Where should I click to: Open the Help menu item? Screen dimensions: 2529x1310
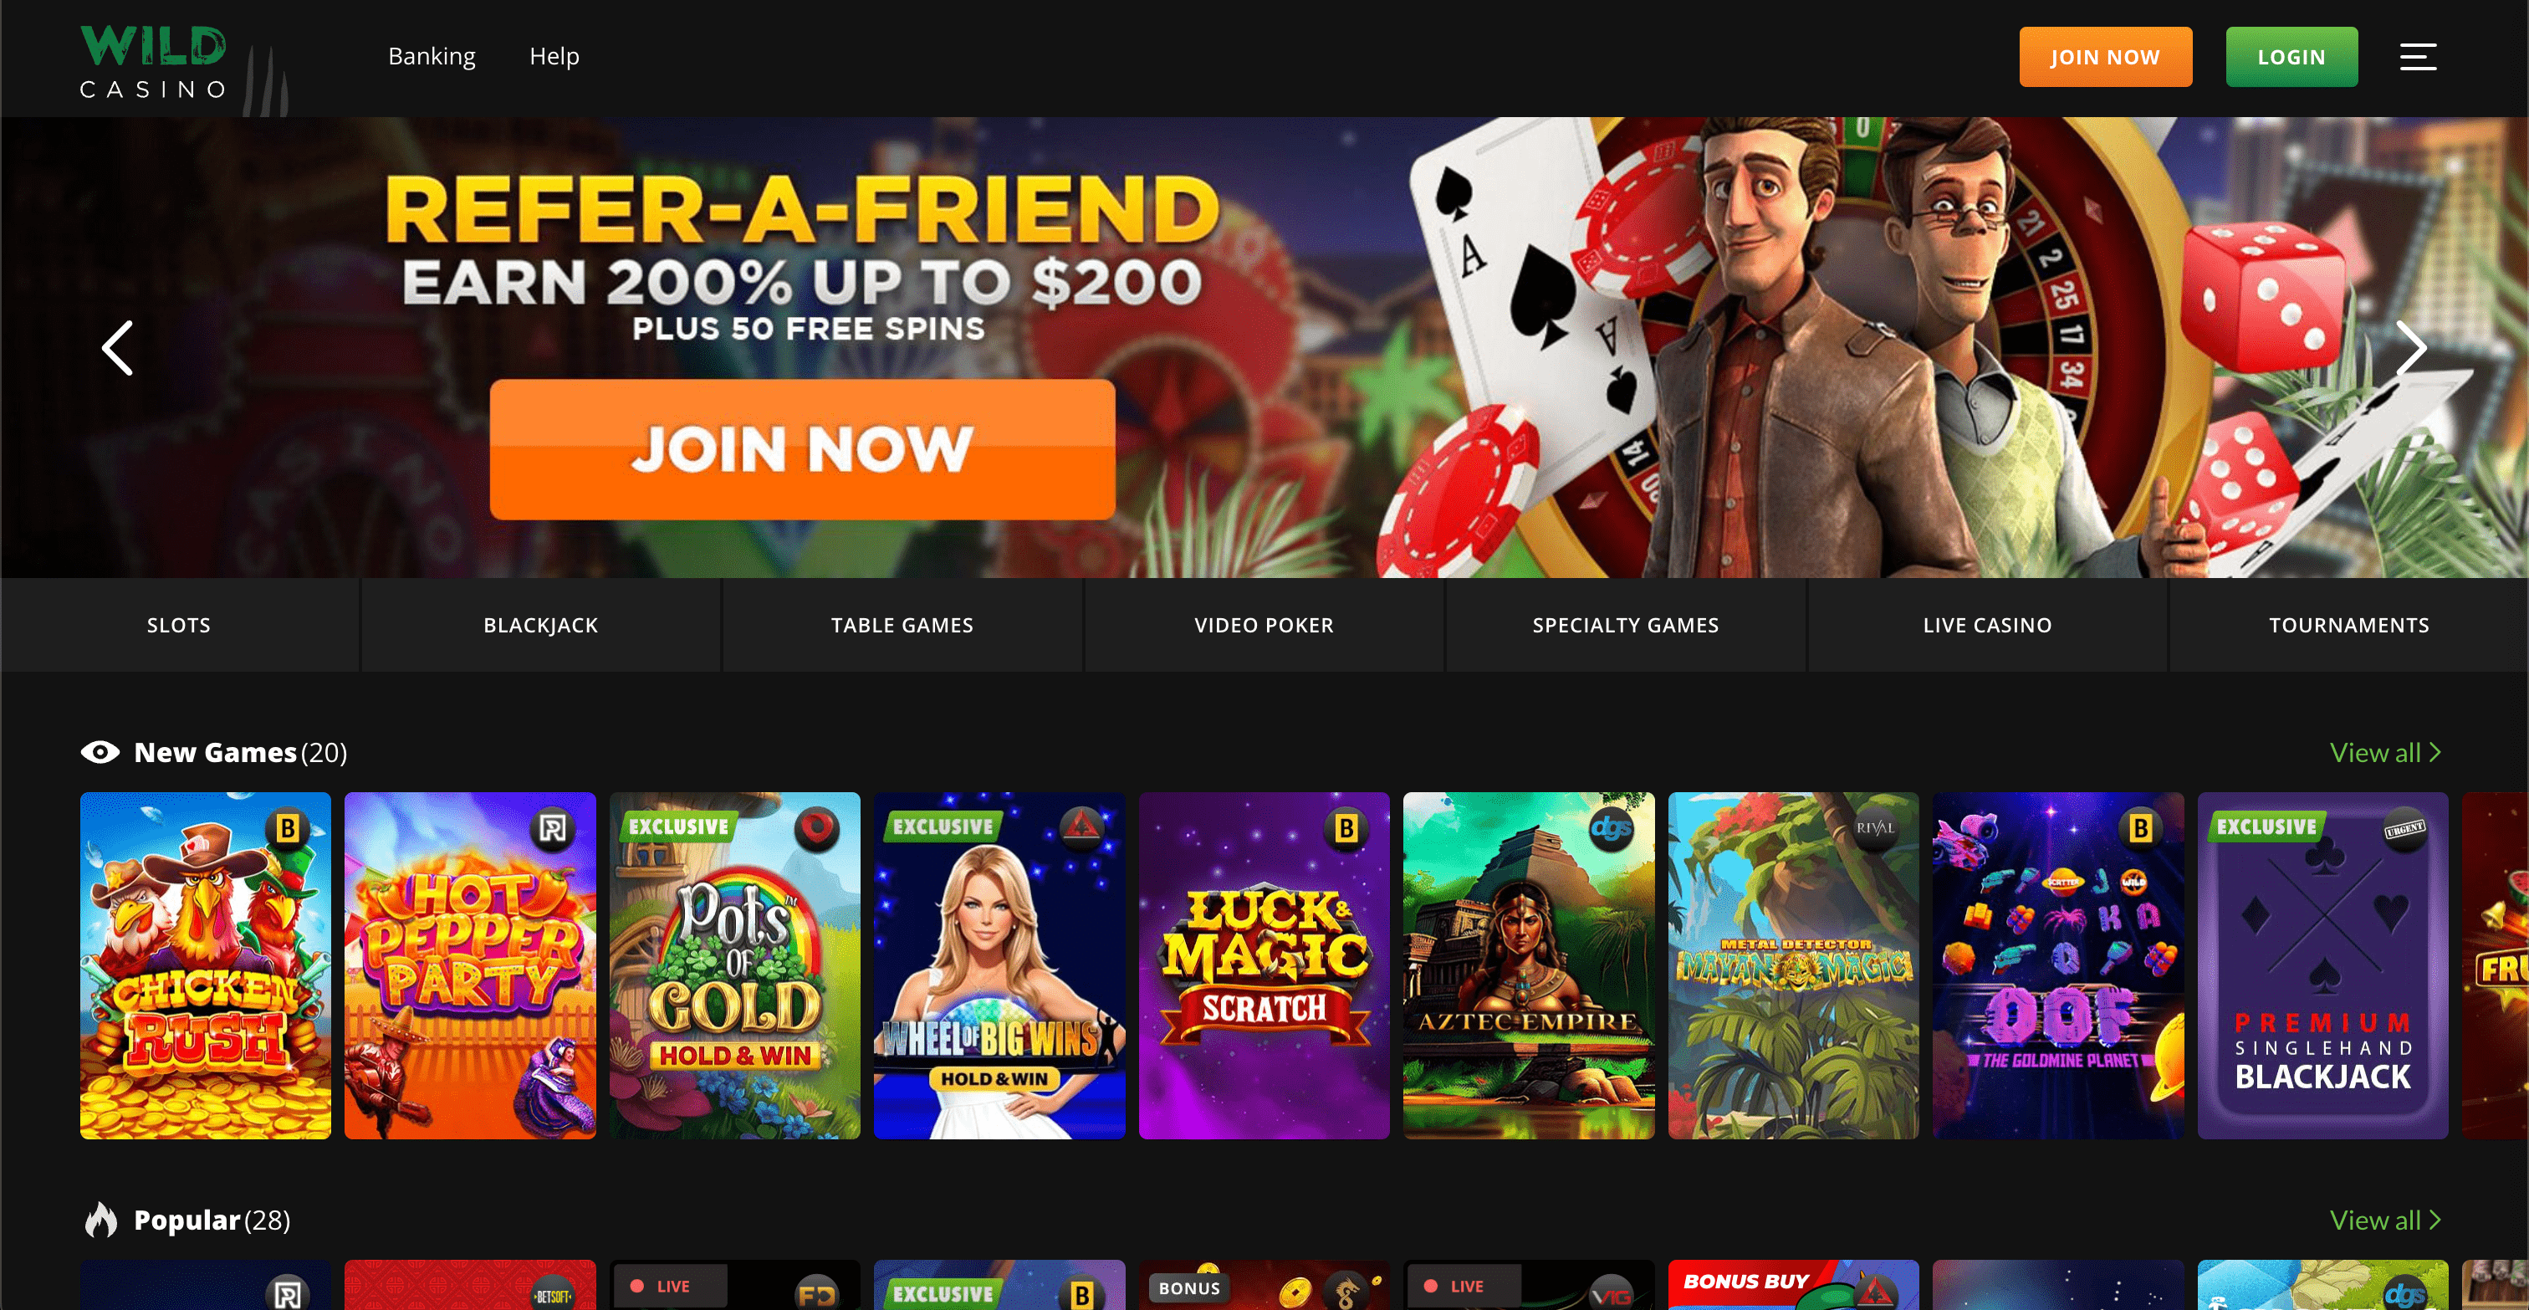(x=554, y=56)
